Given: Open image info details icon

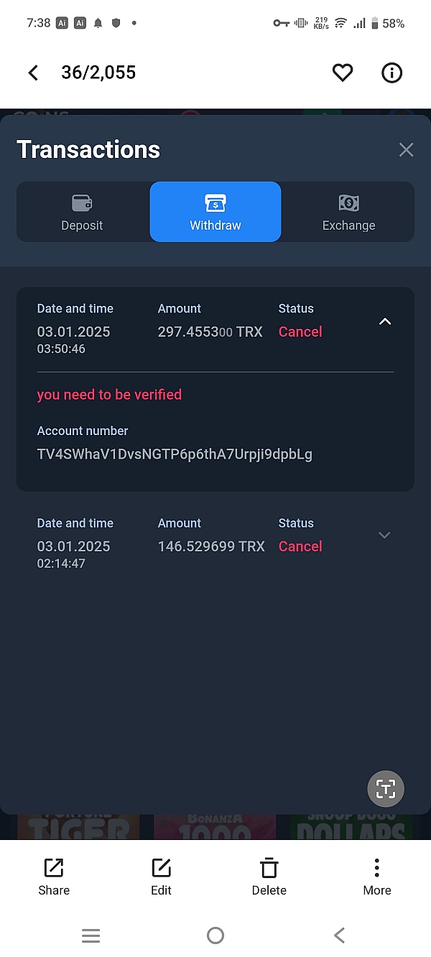Looking at the screenshot, I should coord(391,73).
